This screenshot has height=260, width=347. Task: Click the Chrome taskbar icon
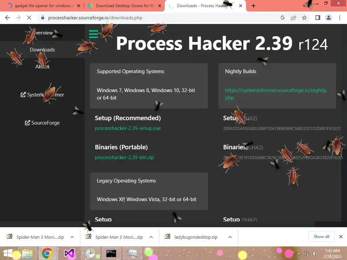click(x=47, y=253)
